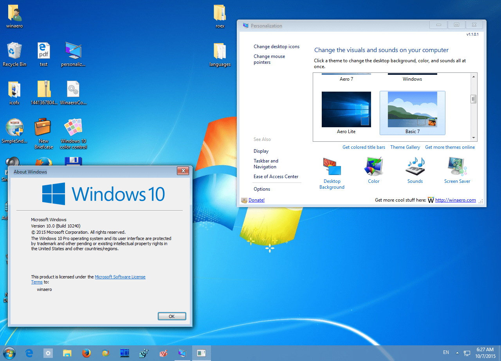The width and height of the screenshot is (501, 361).
Task: Click OK in About Windows
Action: tap(172, 316)
